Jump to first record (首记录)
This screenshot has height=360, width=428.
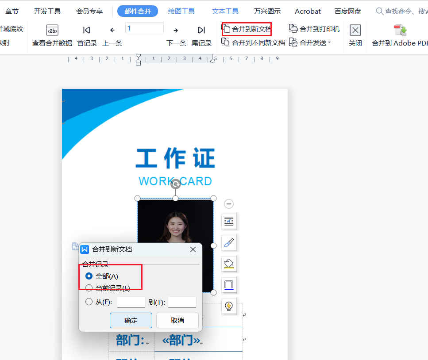87,31
